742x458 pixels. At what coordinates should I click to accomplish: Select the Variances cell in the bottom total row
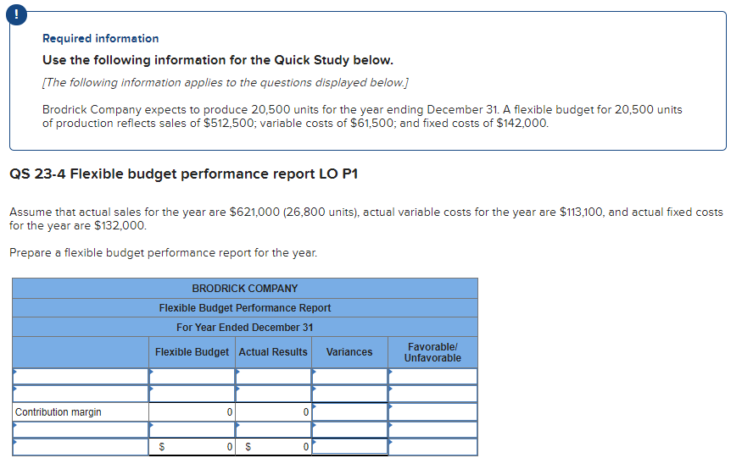(x=349, y=447)
